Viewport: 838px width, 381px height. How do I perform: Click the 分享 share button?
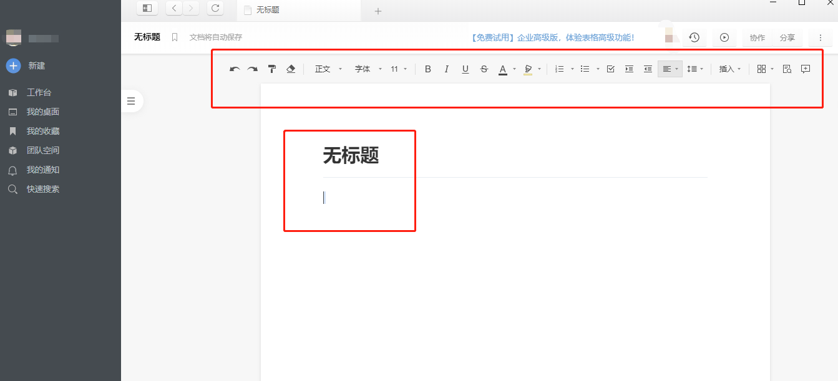point(787,37)
